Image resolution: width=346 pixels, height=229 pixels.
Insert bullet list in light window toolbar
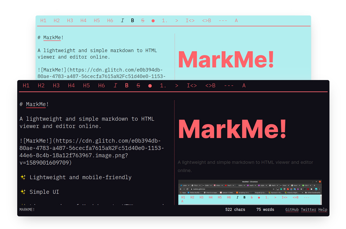point(153,21)
